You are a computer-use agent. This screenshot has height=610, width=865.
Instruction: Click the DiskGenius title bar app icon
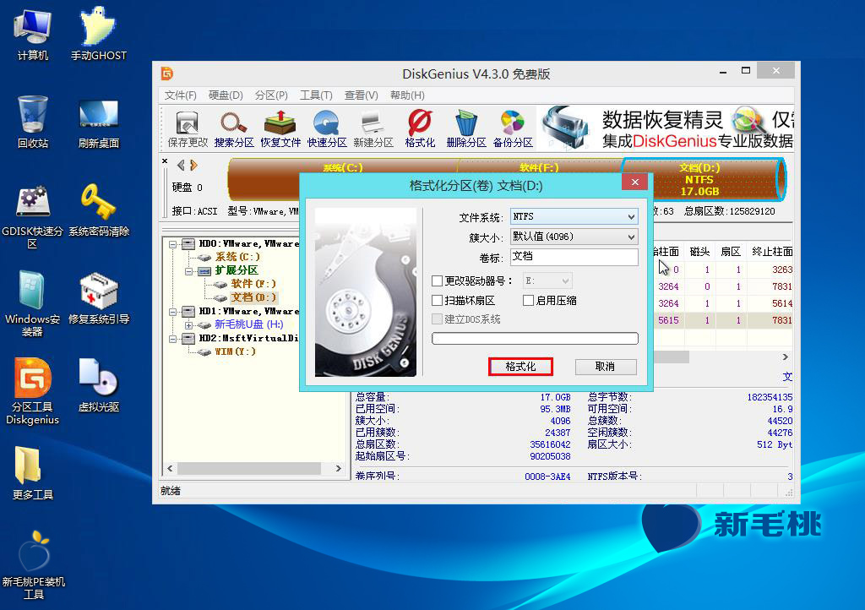[167, 74]
